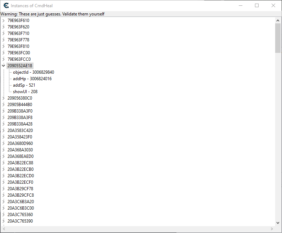Viewport: 282px width, 233px height.
Task: Expand the 79E963FCC0 node arrow
Action: click(x=4, y=59)
